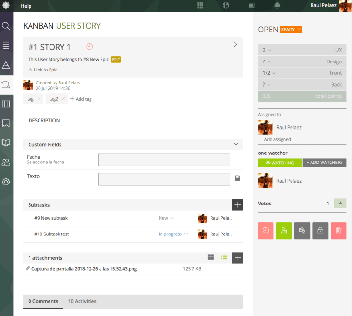
Task: Toggle the green WATCHING button
Action: click(x=279, y=163)
